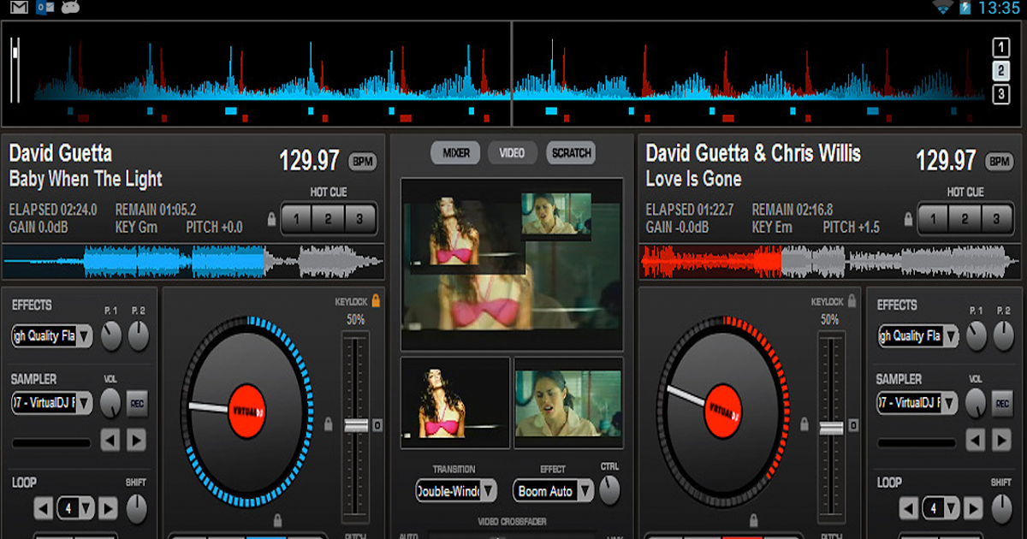This screenshot has height=539, width=1027.
Task: Select waveform zoom level 2
Action: [x=1000, y=71]
